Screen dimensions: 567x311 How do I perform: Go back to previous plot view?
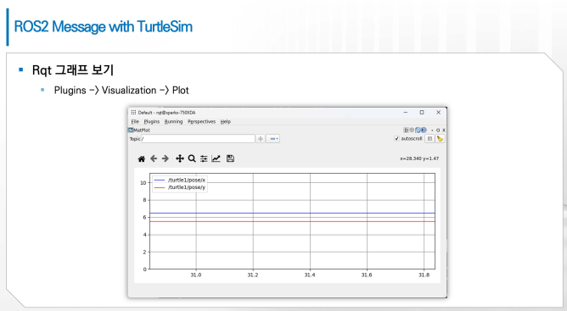[154, 158]
